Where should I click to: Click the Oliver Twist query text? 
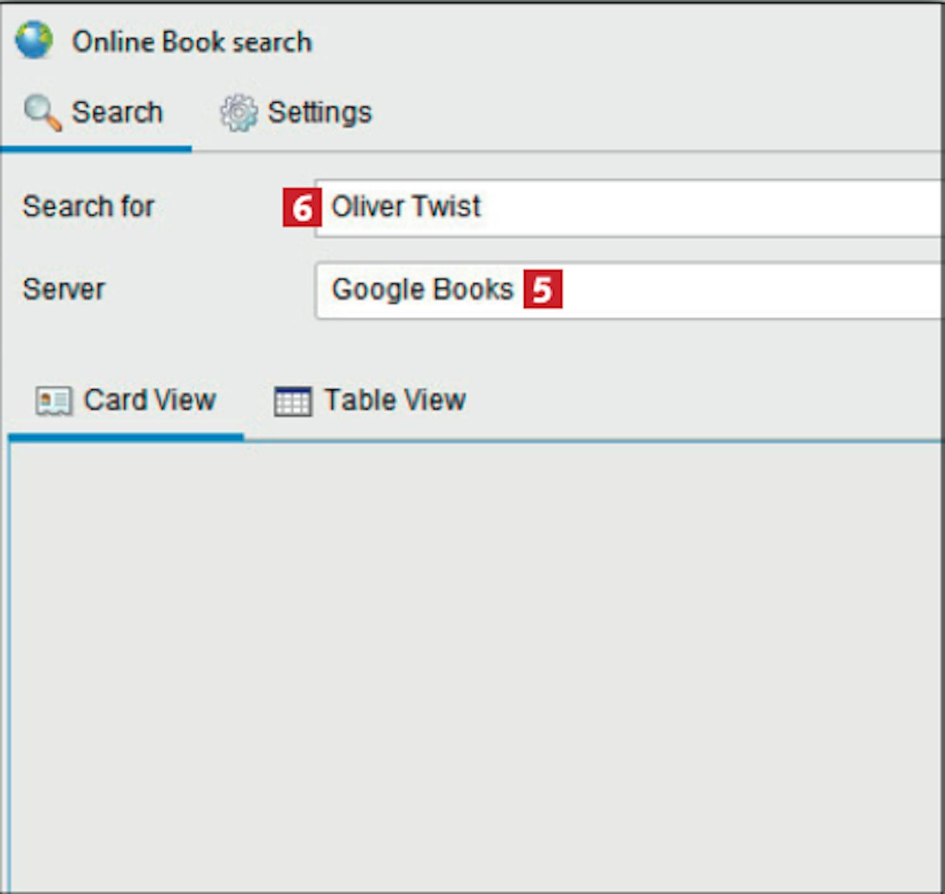[x=406, y=207]
